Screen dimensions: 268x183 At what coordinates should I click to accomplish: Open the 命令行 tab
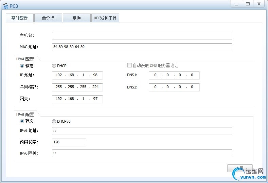[x=48, y=18]
